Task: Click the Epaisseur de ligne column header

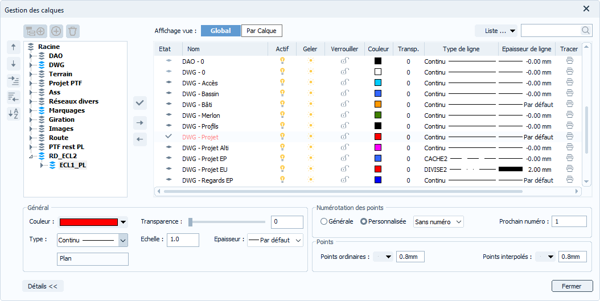Action: click(x=527, y=49)
